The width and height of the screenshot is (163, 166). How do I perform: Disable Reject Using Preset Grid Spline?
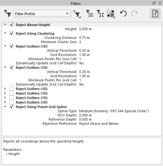[12, 107]
